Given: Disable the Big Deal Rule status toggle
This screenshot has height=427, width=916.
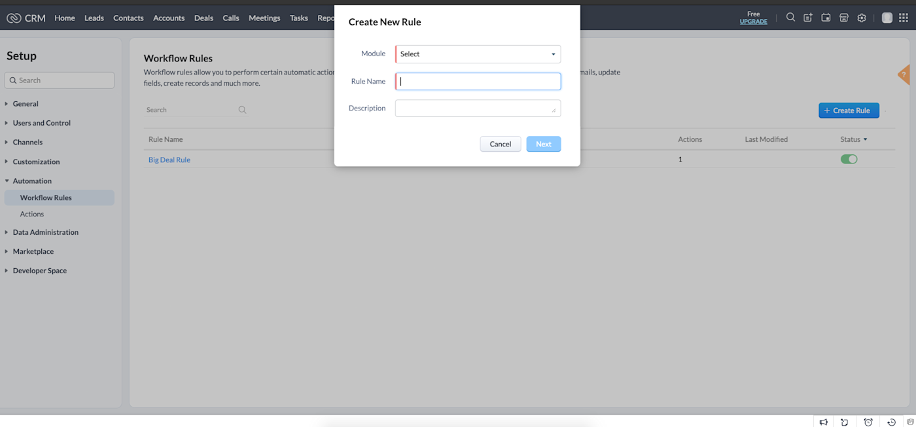Looking at the screenshot, I should pos(849,159).
